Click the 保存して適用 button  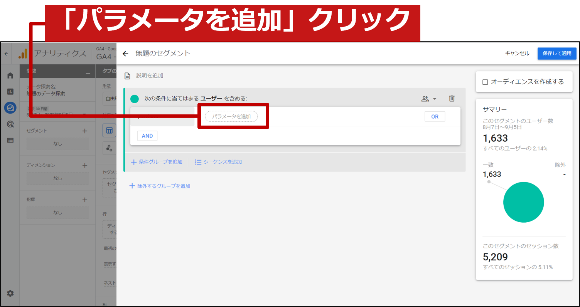click(x=557, y=54)
